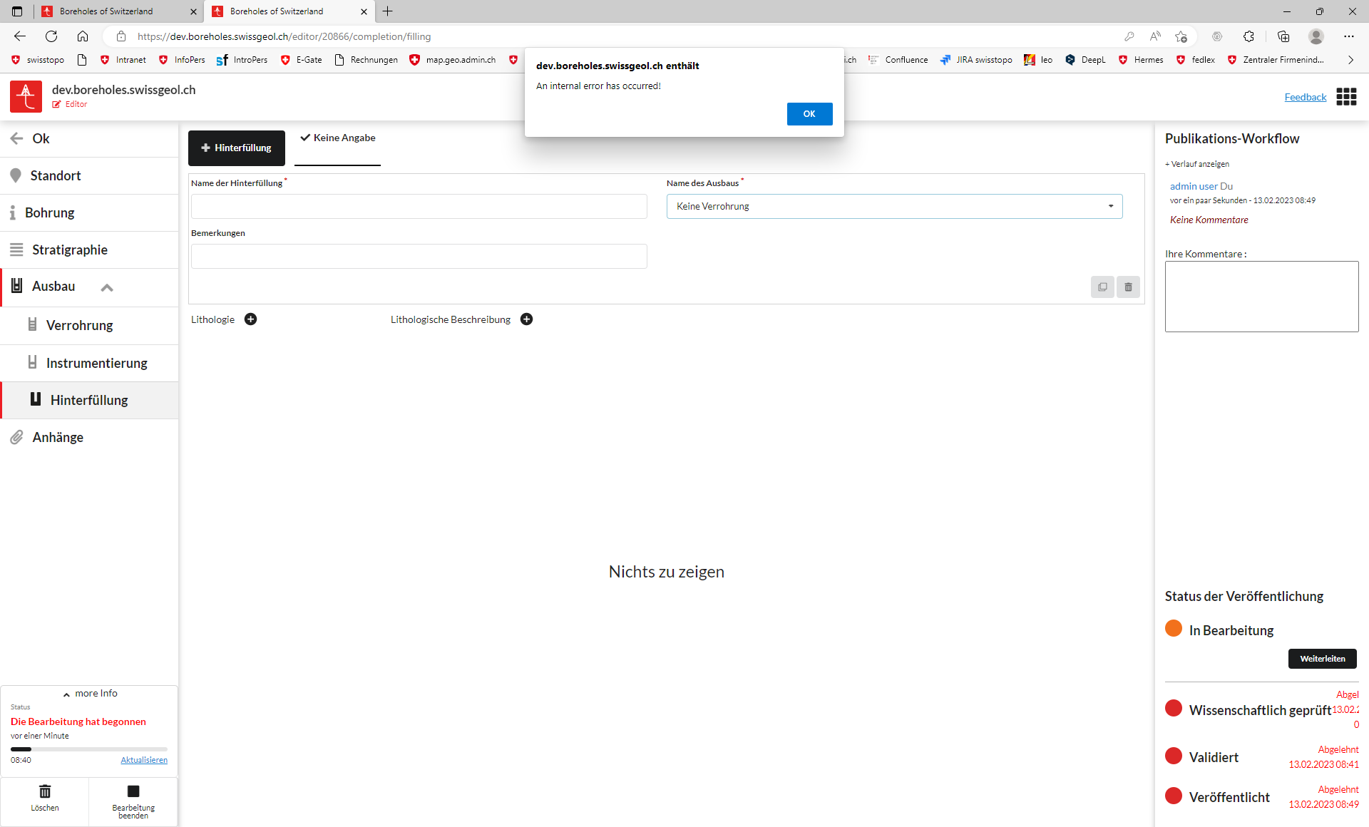The width and height of the screenshot is (1369, 827).
Task: Go to the browser home page
Action: point(83,36)
